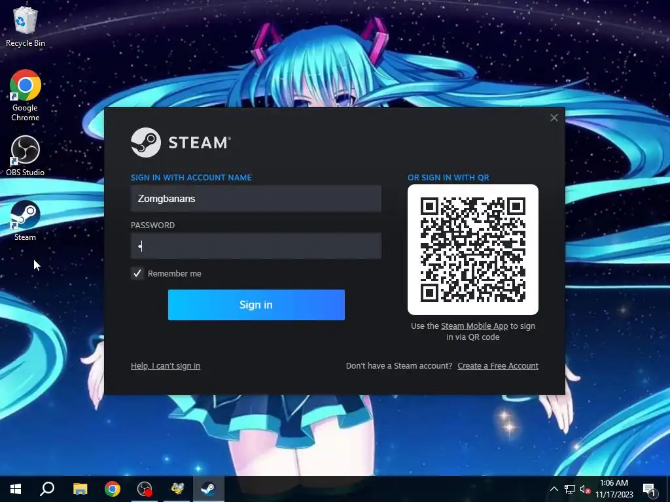Viewport: 670px width, 502px height.
Task: Switch to OBS Studio in the taskbar
Action: point(145,489)
